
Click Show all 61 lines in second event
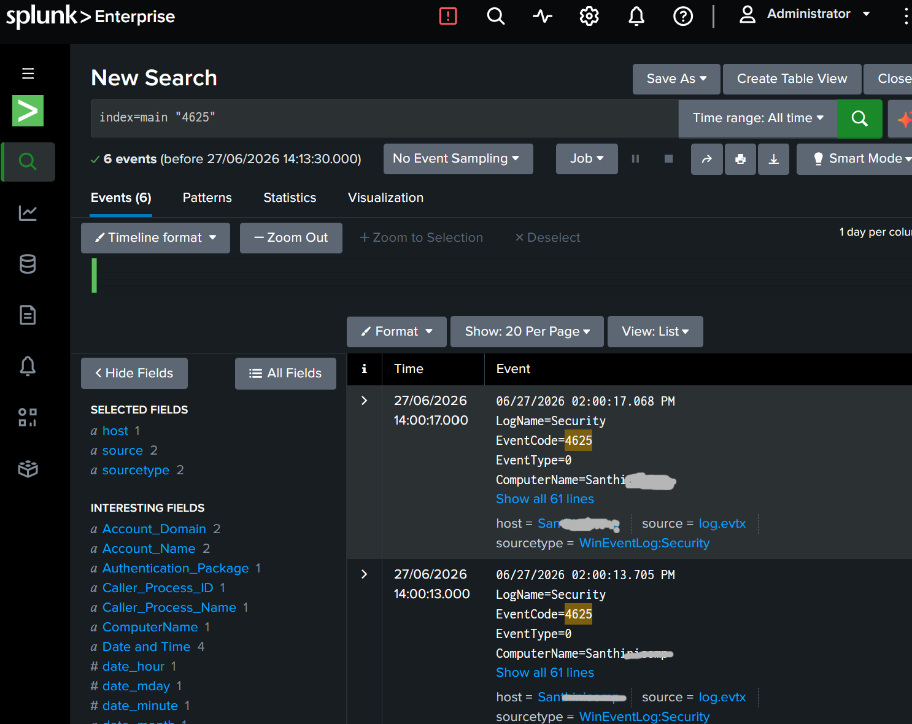(545, 672)
